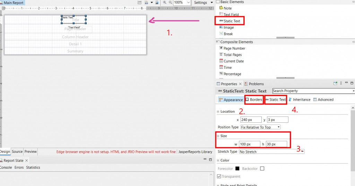The height and width of the screenshot is (186, 355).
Task: Collapse the Color section
Action: 218,160
